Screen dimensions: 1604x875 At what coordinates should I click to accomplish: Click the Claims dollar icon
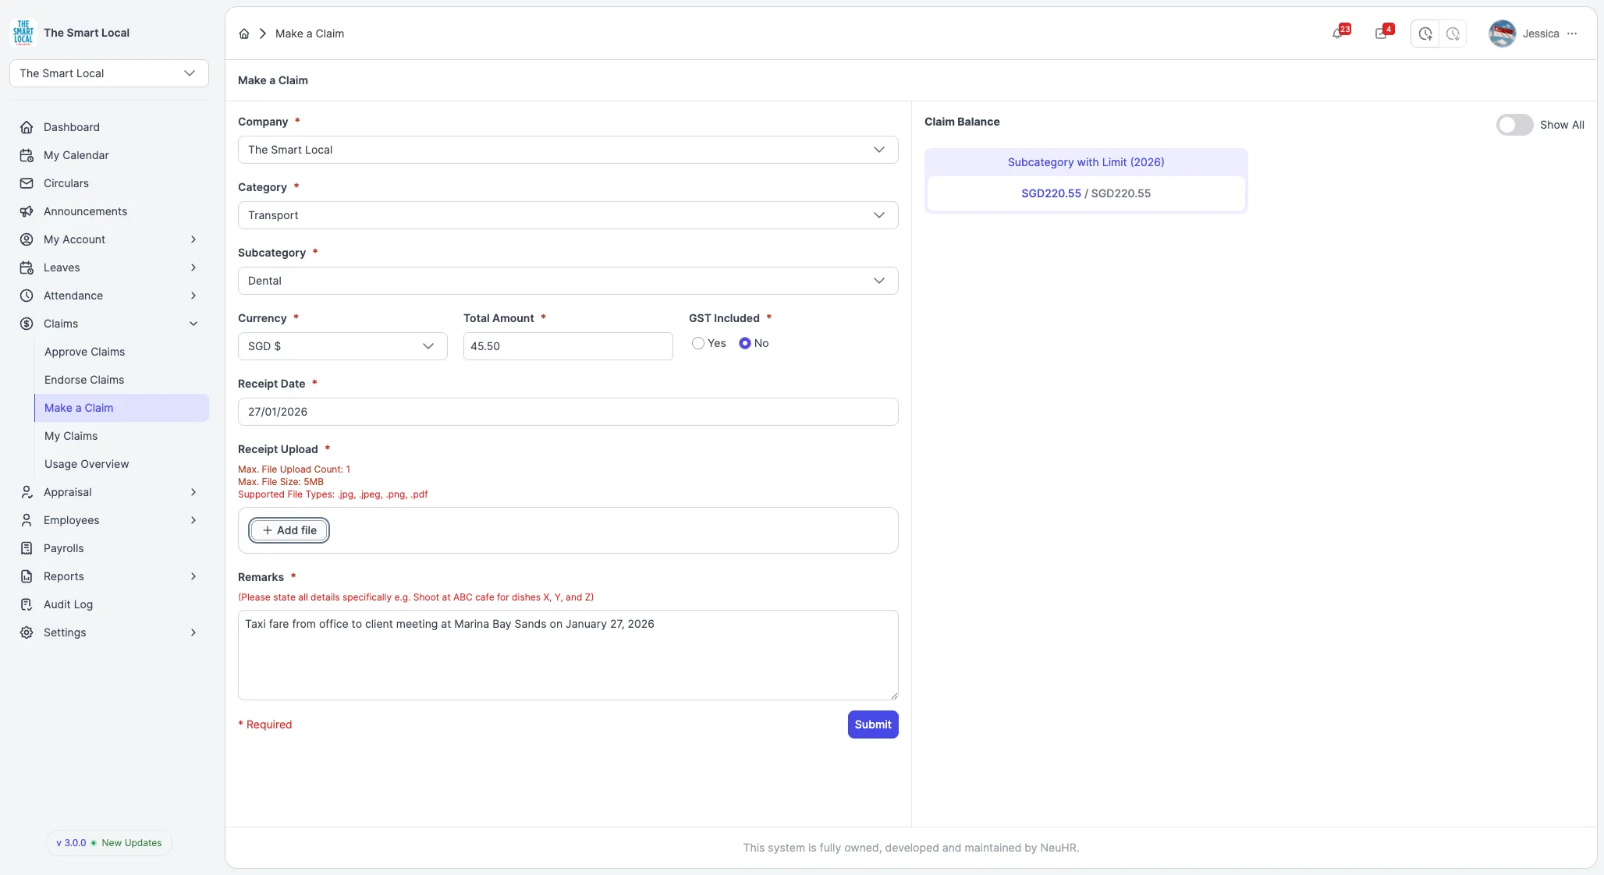pos(27,324)
